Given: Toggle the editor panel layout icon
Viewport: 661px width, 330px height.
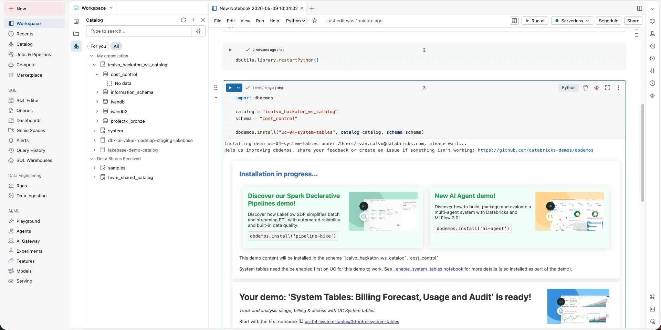Looking at the screenshot, I should (x=640, y=8).
